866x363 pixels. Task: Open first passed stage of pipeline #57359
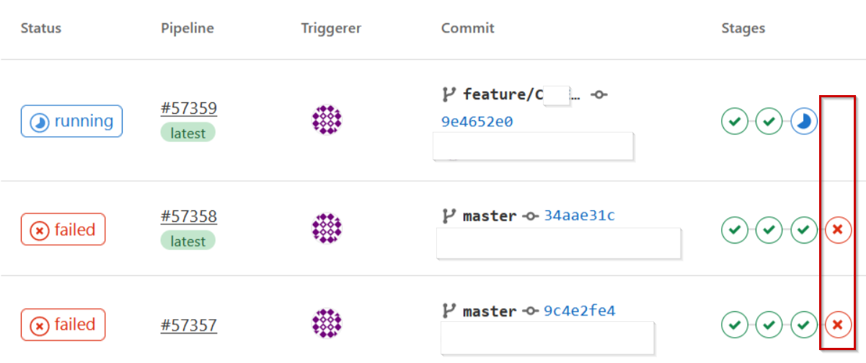pos(734,121)
